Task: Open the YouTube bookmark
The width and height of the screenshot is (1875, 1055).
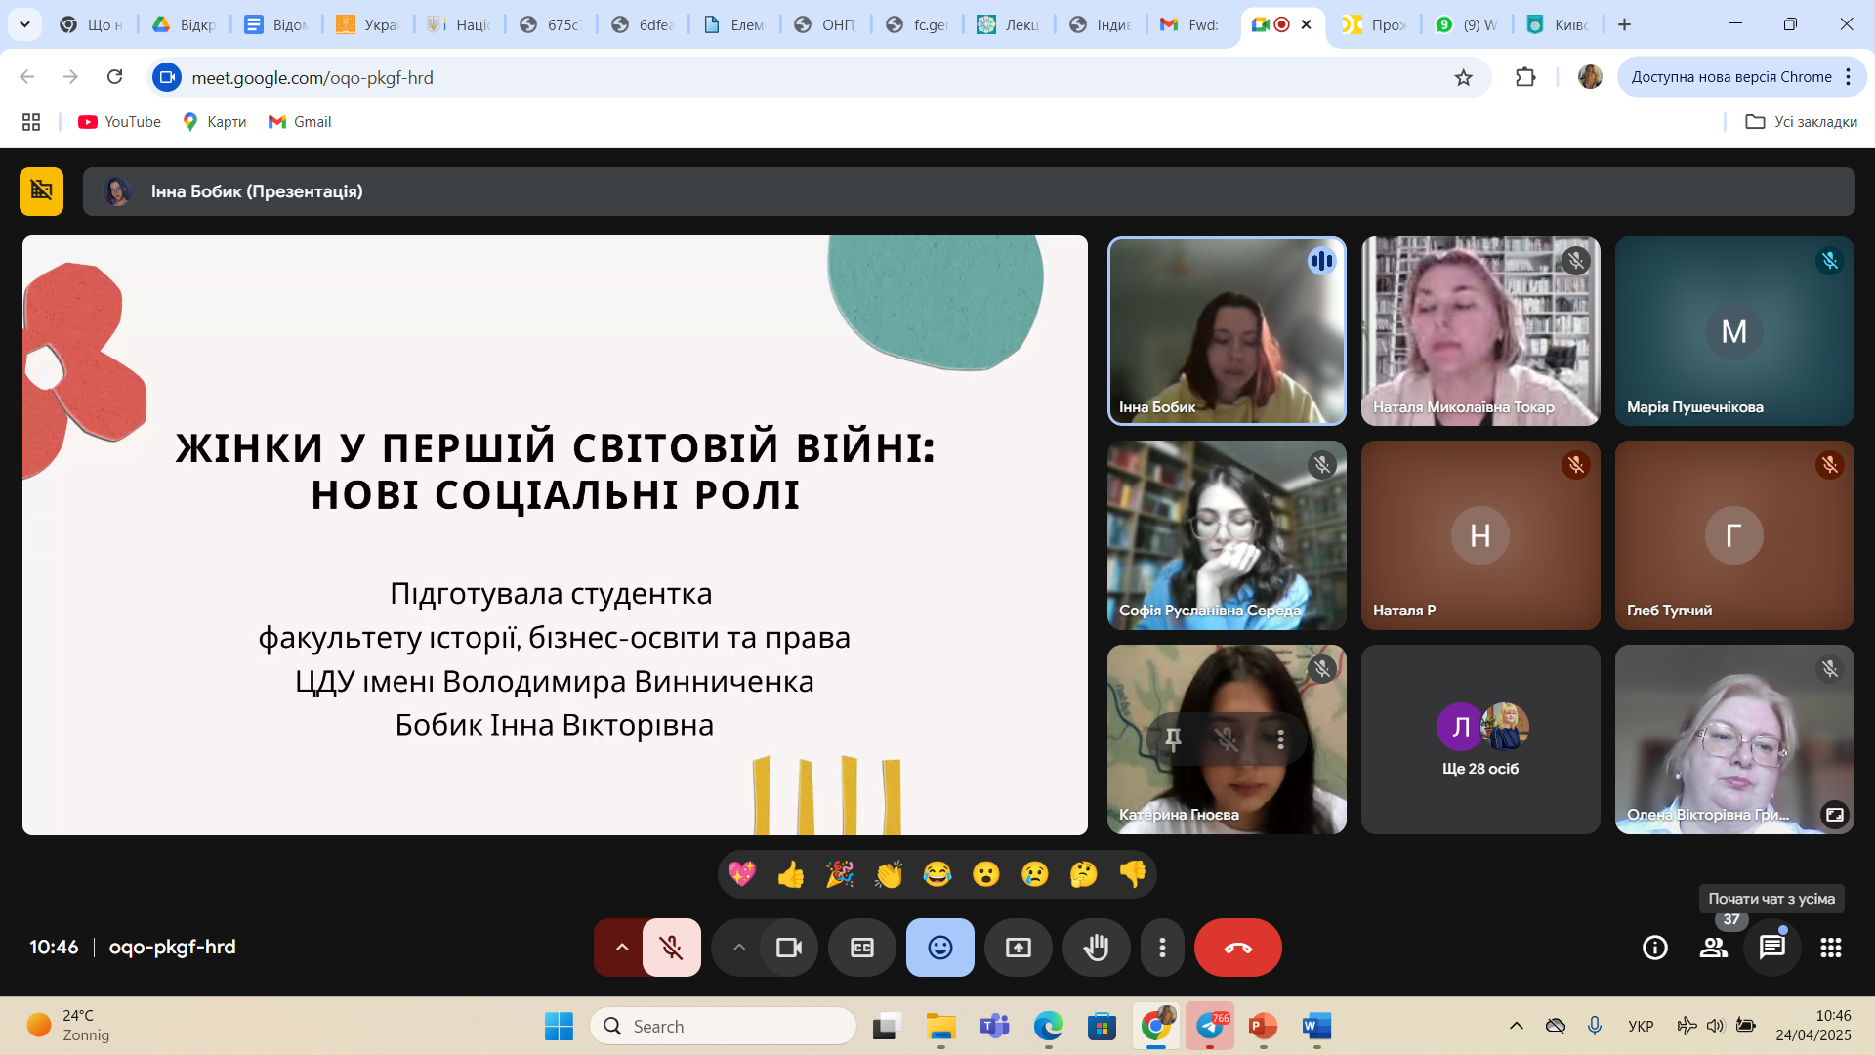Action: (x=119, y=122)
